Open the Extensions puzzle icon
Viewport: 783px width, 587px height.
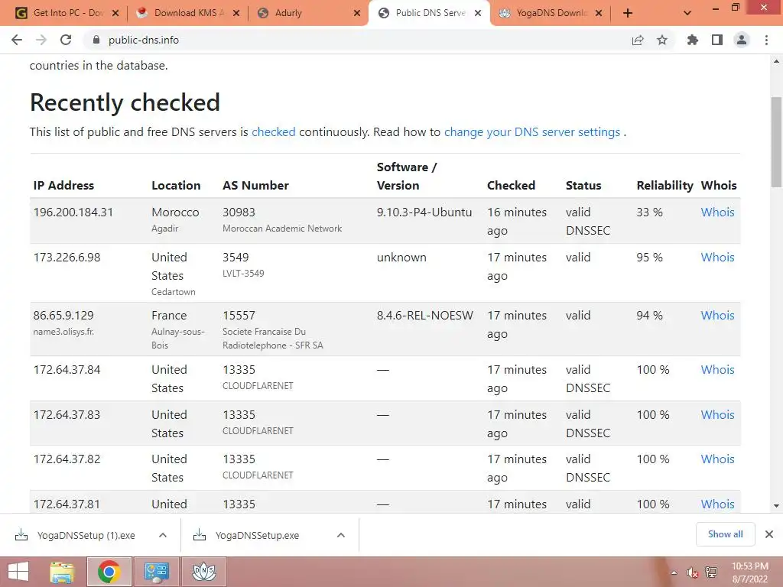coord(693,40)
